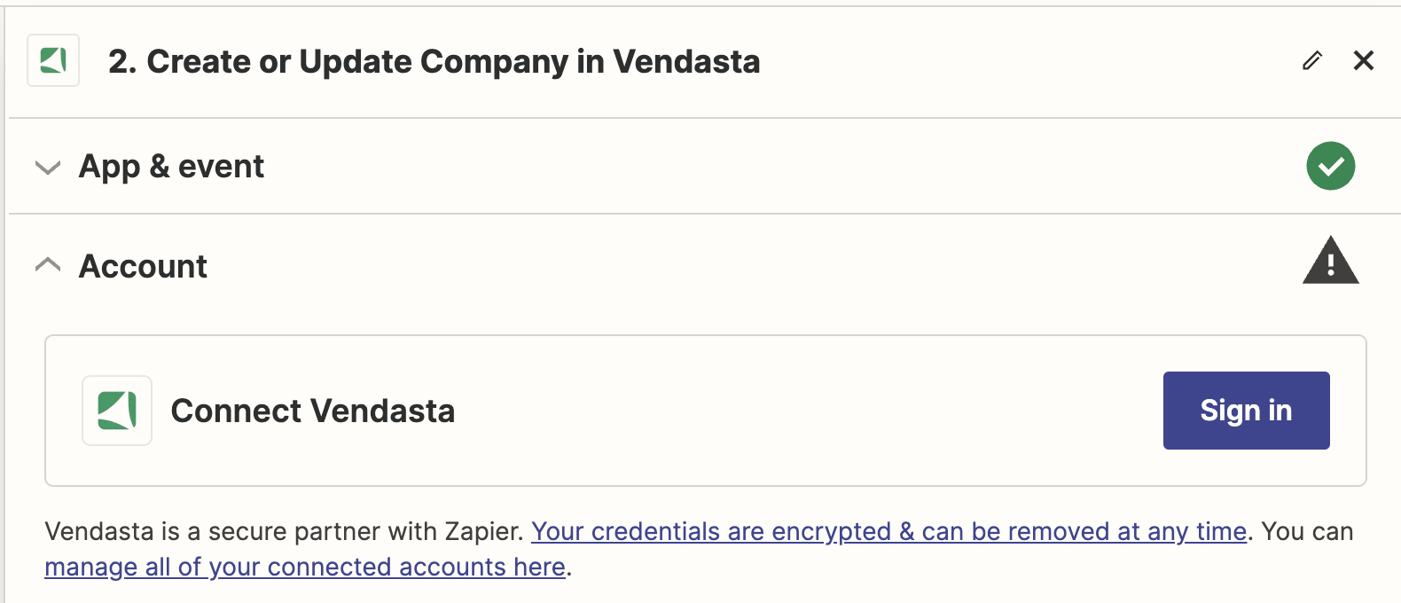Image resolution: width=1401 pixels, height=603 pixels.
Task: Click the Vendasta logo in the Connect card
Action: (117, 411)
